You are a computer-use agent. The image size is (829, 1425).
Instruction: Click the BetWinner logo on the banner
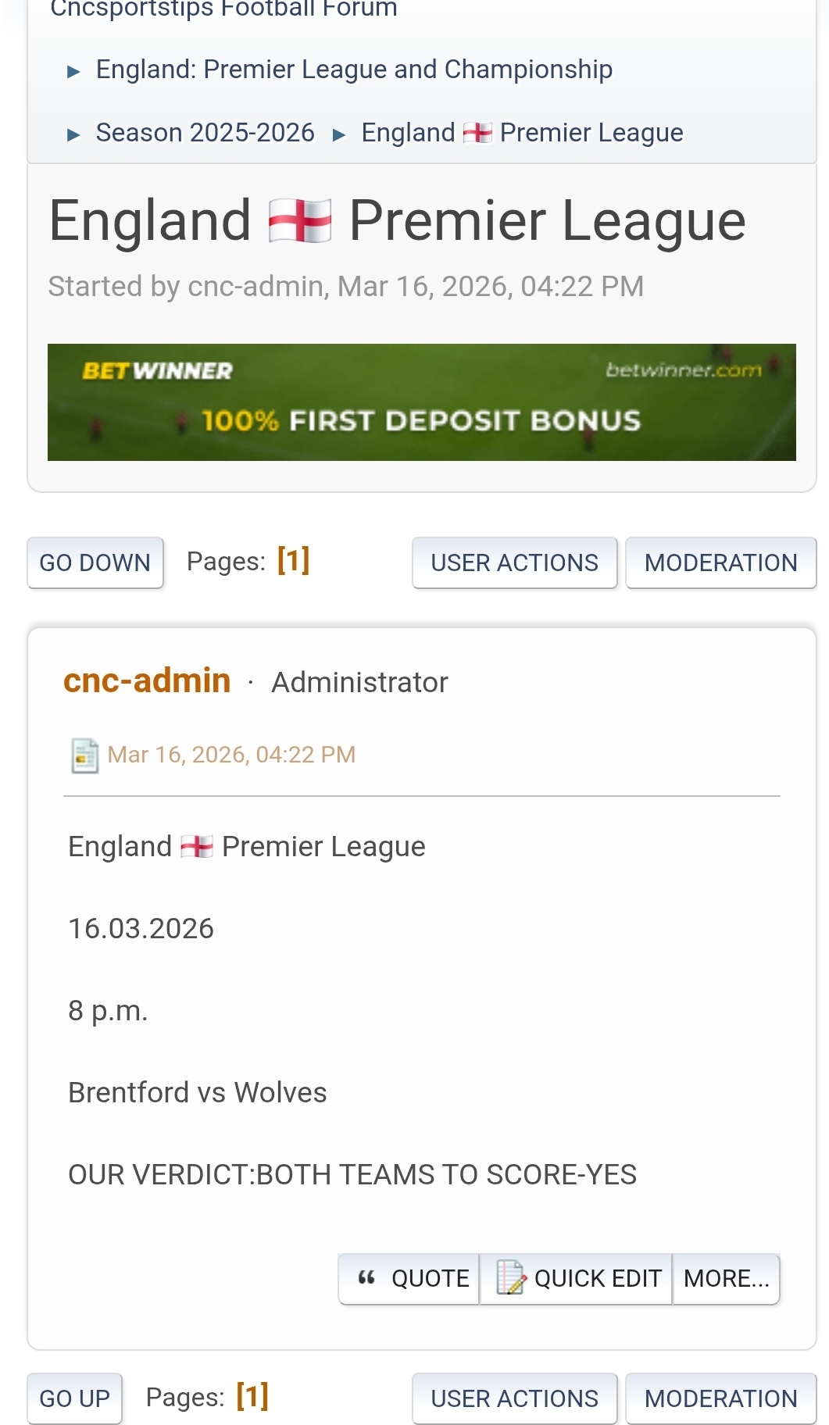pyautogui.click(x=158, y=370)
